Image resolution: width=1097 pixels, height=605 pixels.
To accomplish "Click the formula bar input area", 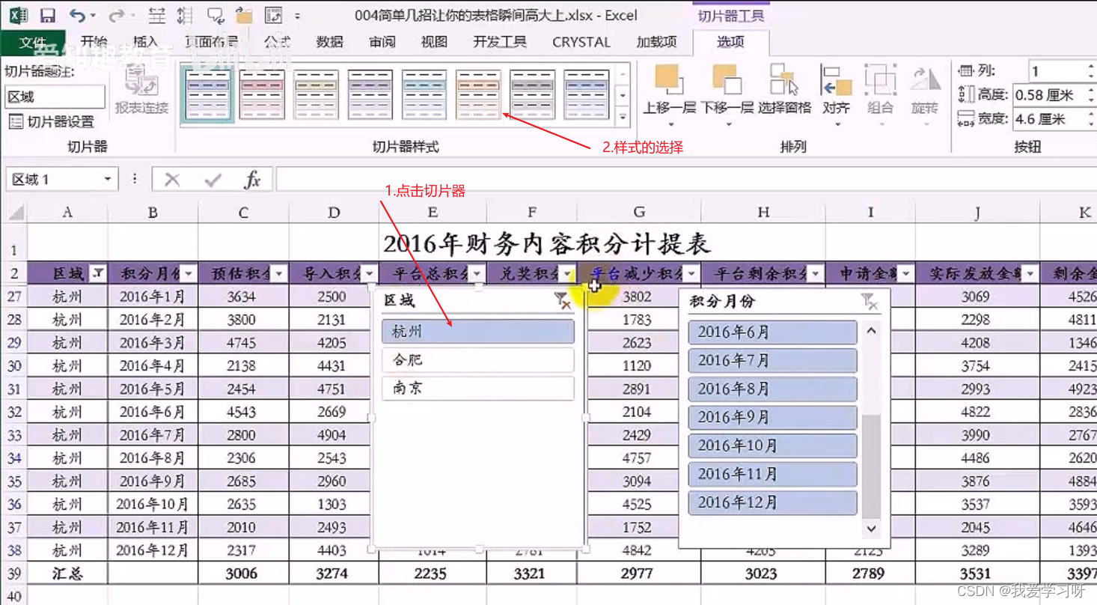I will point(686,180).
